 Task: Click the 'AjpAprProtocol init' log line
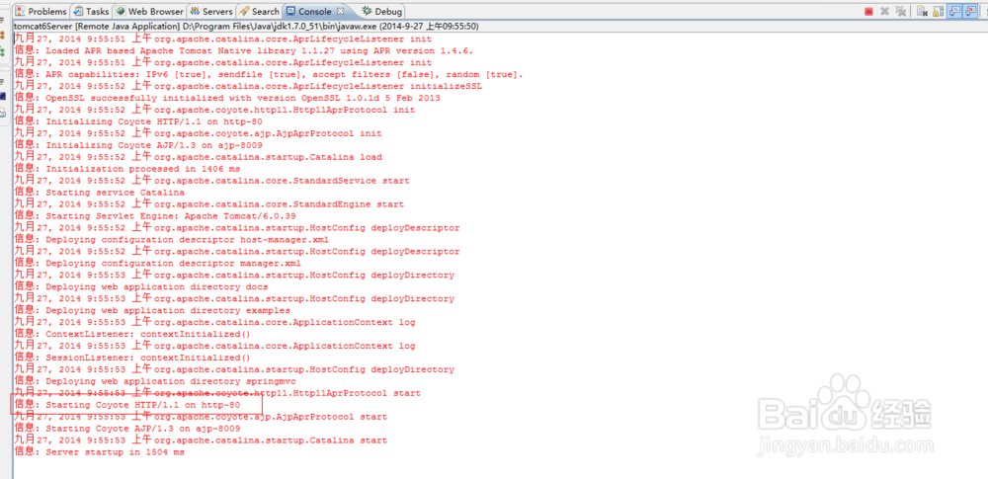coord(198,133)
